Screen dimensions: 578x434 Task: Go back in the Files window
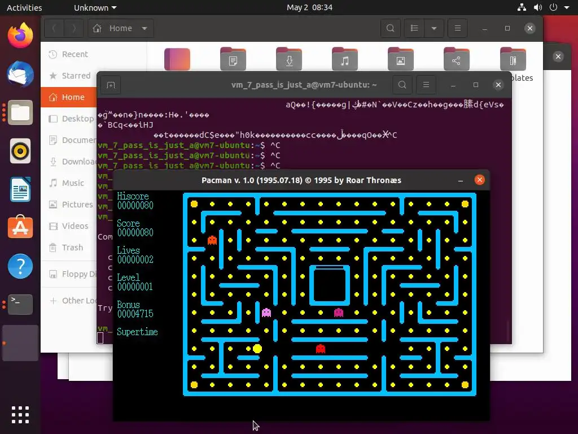click(x=54, y=28)
